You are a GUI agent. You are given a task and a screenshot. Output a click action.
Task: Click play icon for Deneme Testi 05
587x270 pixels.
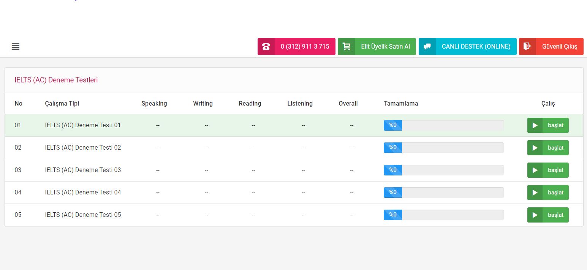tap(535, 215)
